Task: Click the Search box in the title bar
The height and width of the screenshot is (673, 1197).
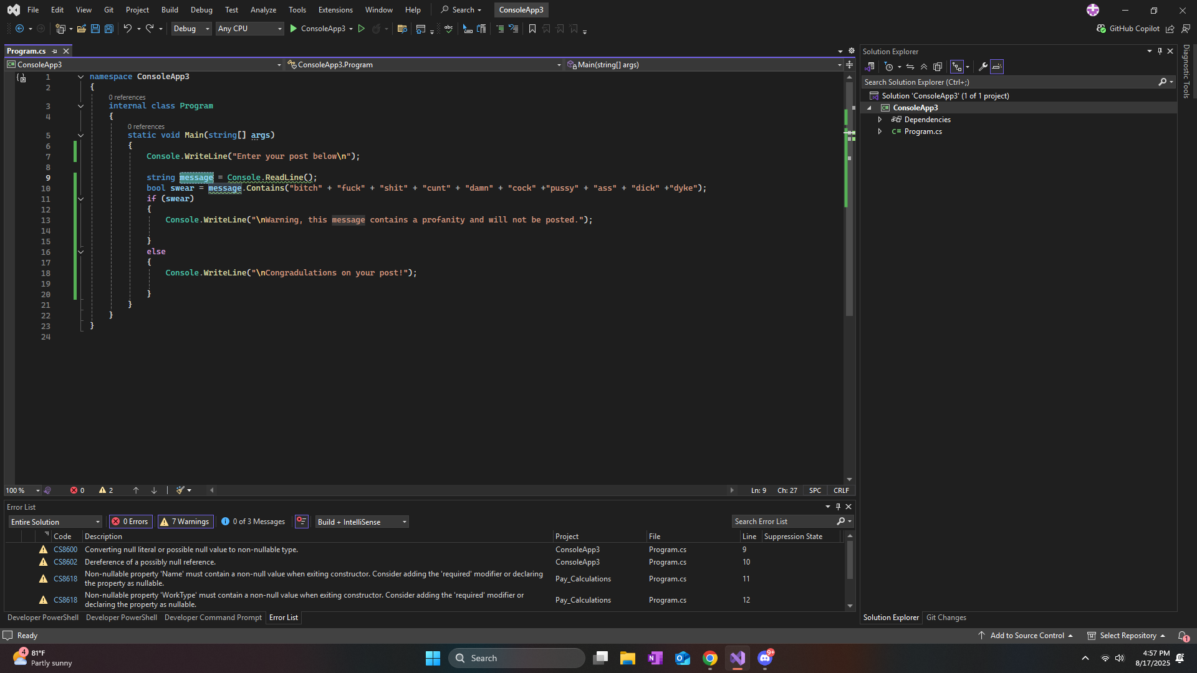Action: (461, 10)
